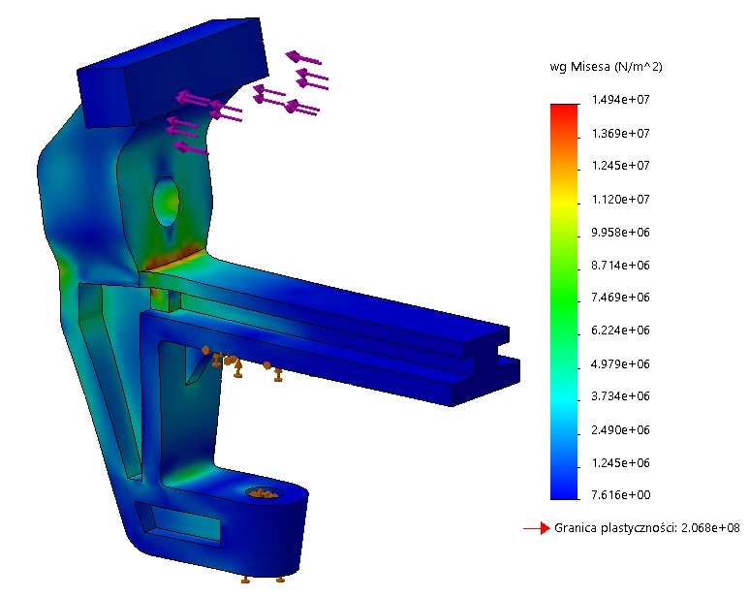Viewport: 749px width, 598px height.
Task: Click legend value 3.734e+06
Action: pyautogui.click(x=620, y=396)
